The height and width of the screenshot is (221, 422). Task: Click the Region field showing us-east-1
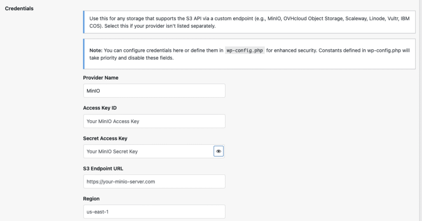click(x=154, y=212)
